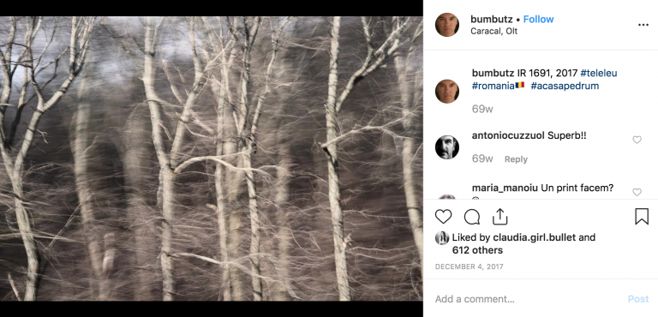The width and height of the screenshot is (658, 317).
Task: Share the post via share icon
Action: coord(499,217)
